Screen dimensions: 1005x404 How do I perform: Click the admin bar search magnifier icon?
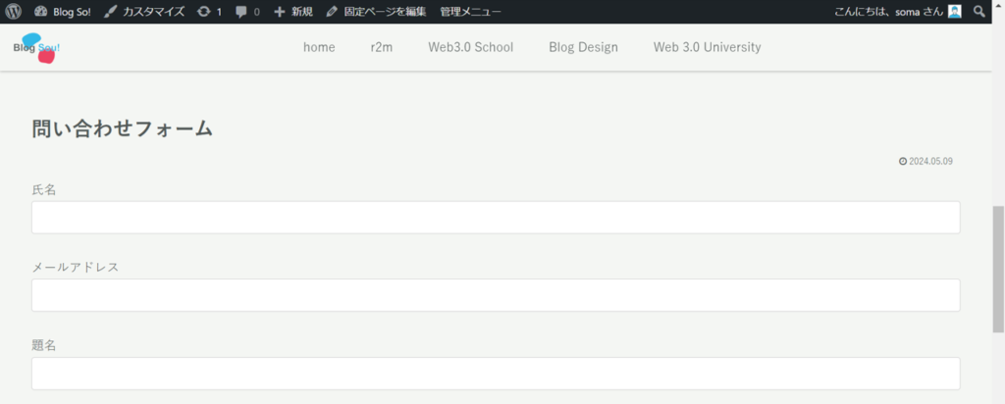tap(979, 12)
